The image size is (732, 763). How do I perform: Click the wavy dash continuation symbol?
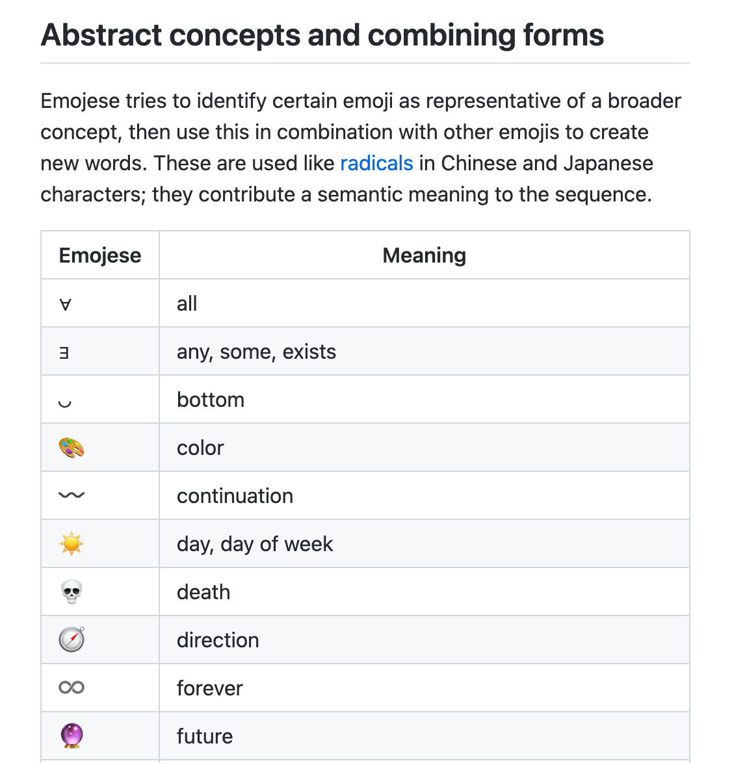72,495
